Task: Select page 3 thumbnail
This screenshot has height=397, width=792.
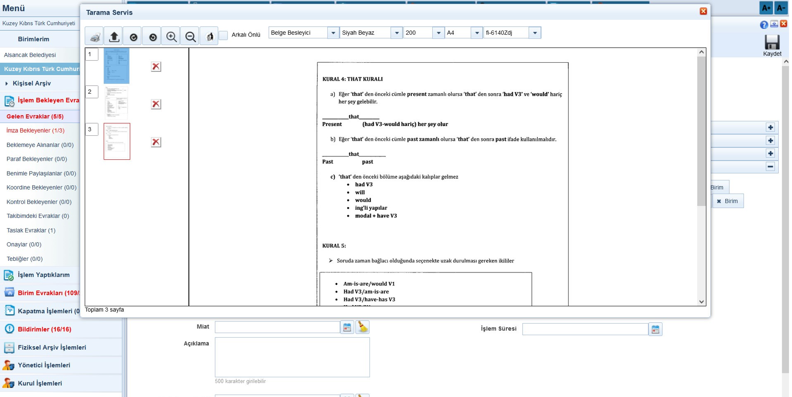Action: (117, 141)
